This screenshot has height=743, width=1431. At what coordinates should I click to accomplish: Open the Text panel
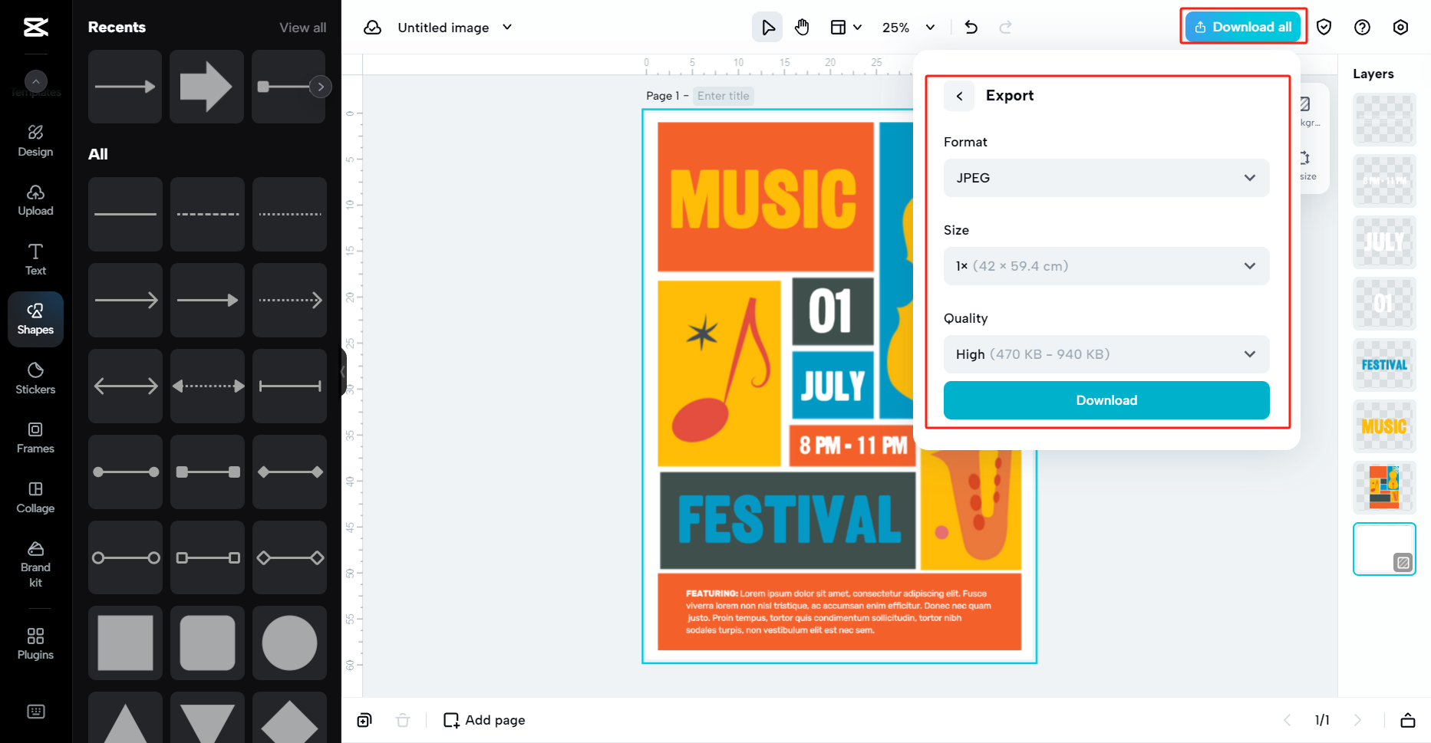pyautogui.click(x=35, y=260)
